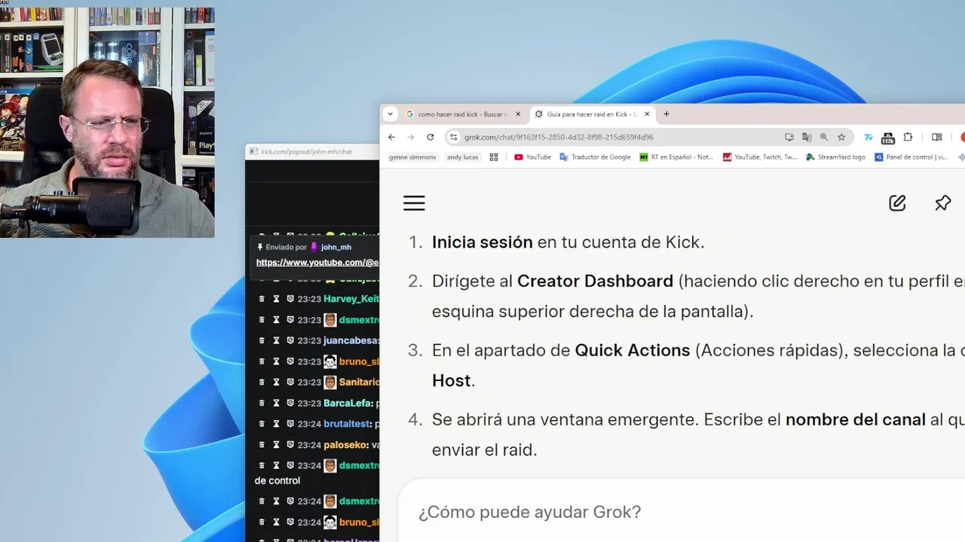Go back with Chrome's back arrow
The width and height of the screenshot is (965, 542).
click(391, 137)
